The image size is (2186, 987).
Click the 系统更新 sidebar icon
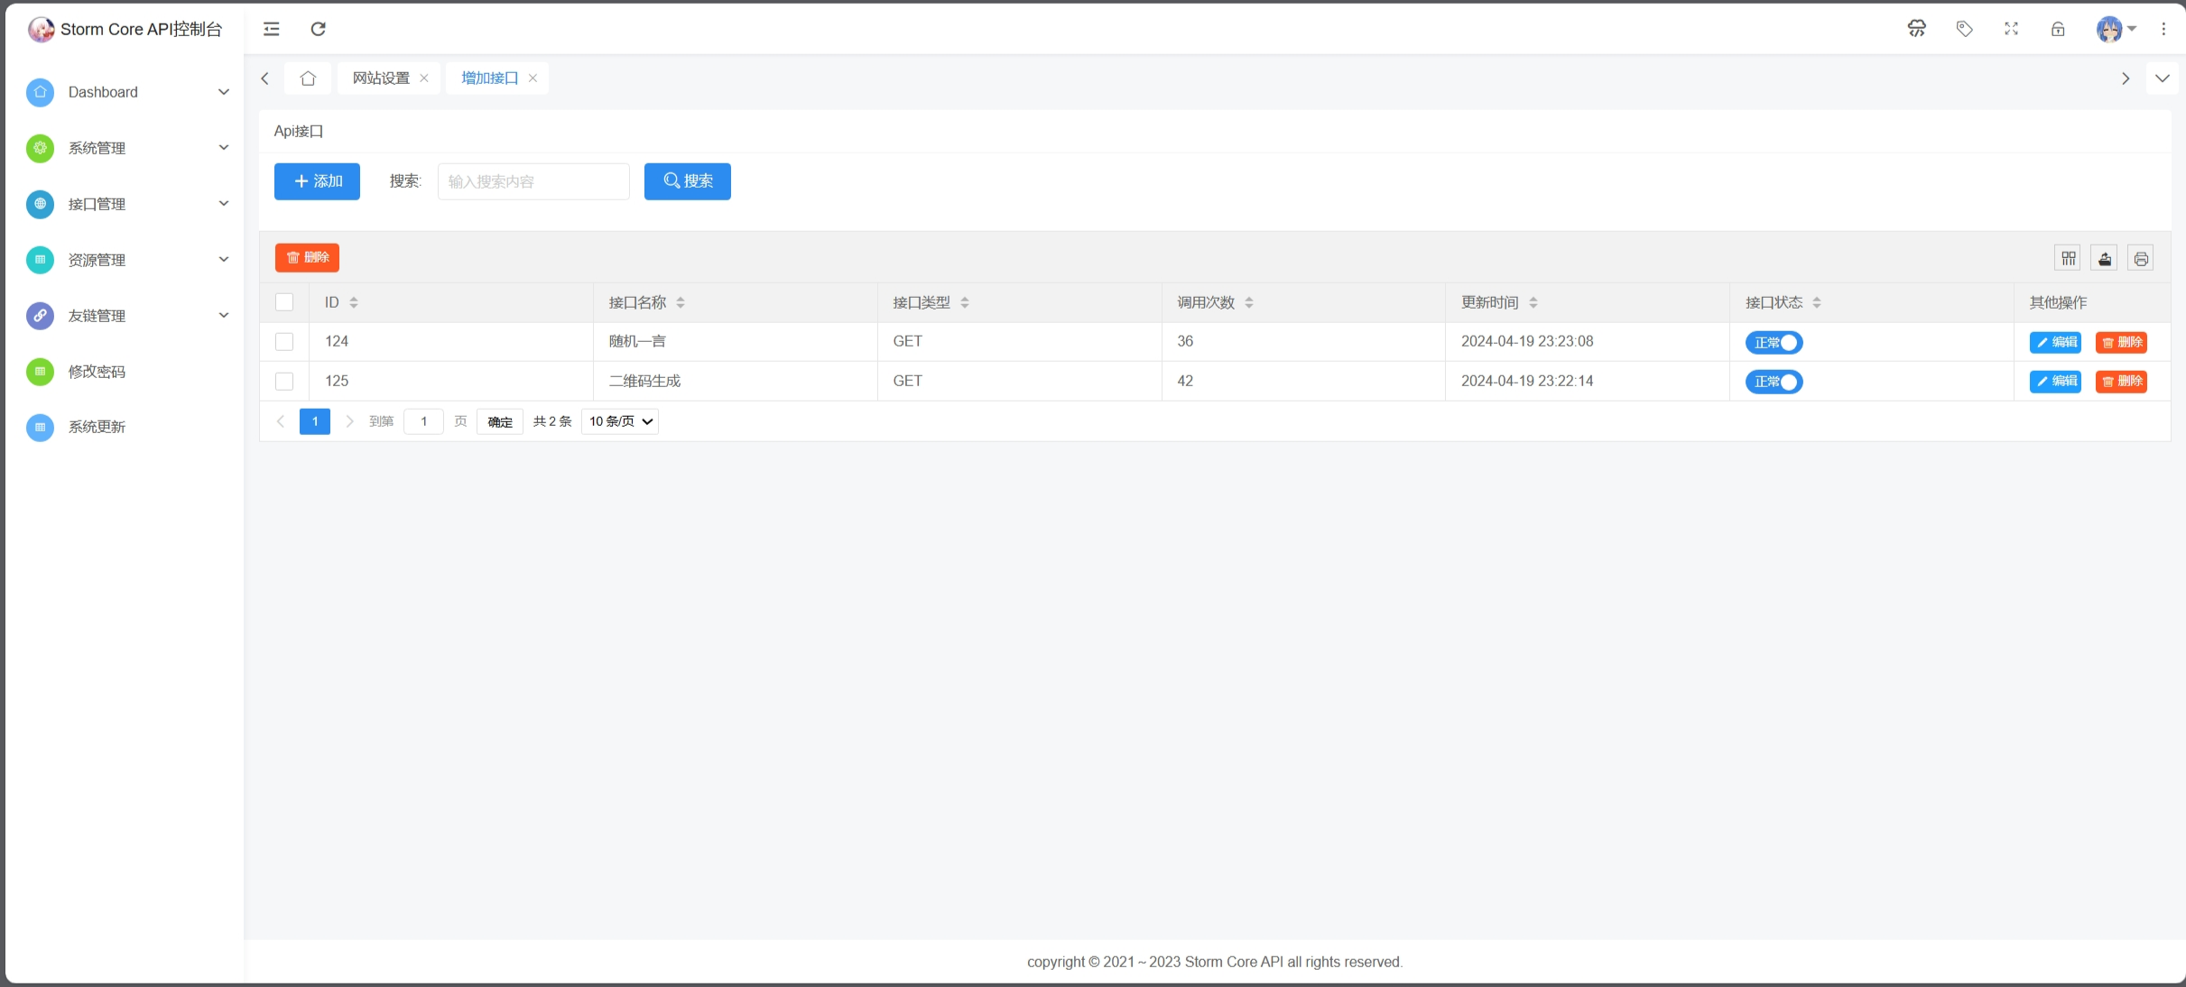(x=40, y=427)
